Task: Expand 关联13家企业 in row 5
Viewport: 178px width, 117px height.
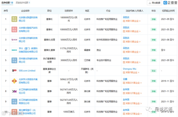Action: (132, 62)
